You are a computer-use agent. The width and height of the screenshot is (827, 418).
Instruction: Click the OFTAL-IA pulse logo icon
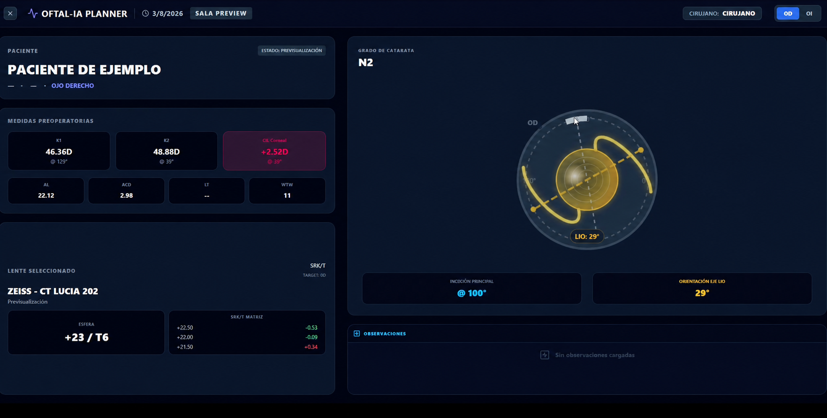32,13
